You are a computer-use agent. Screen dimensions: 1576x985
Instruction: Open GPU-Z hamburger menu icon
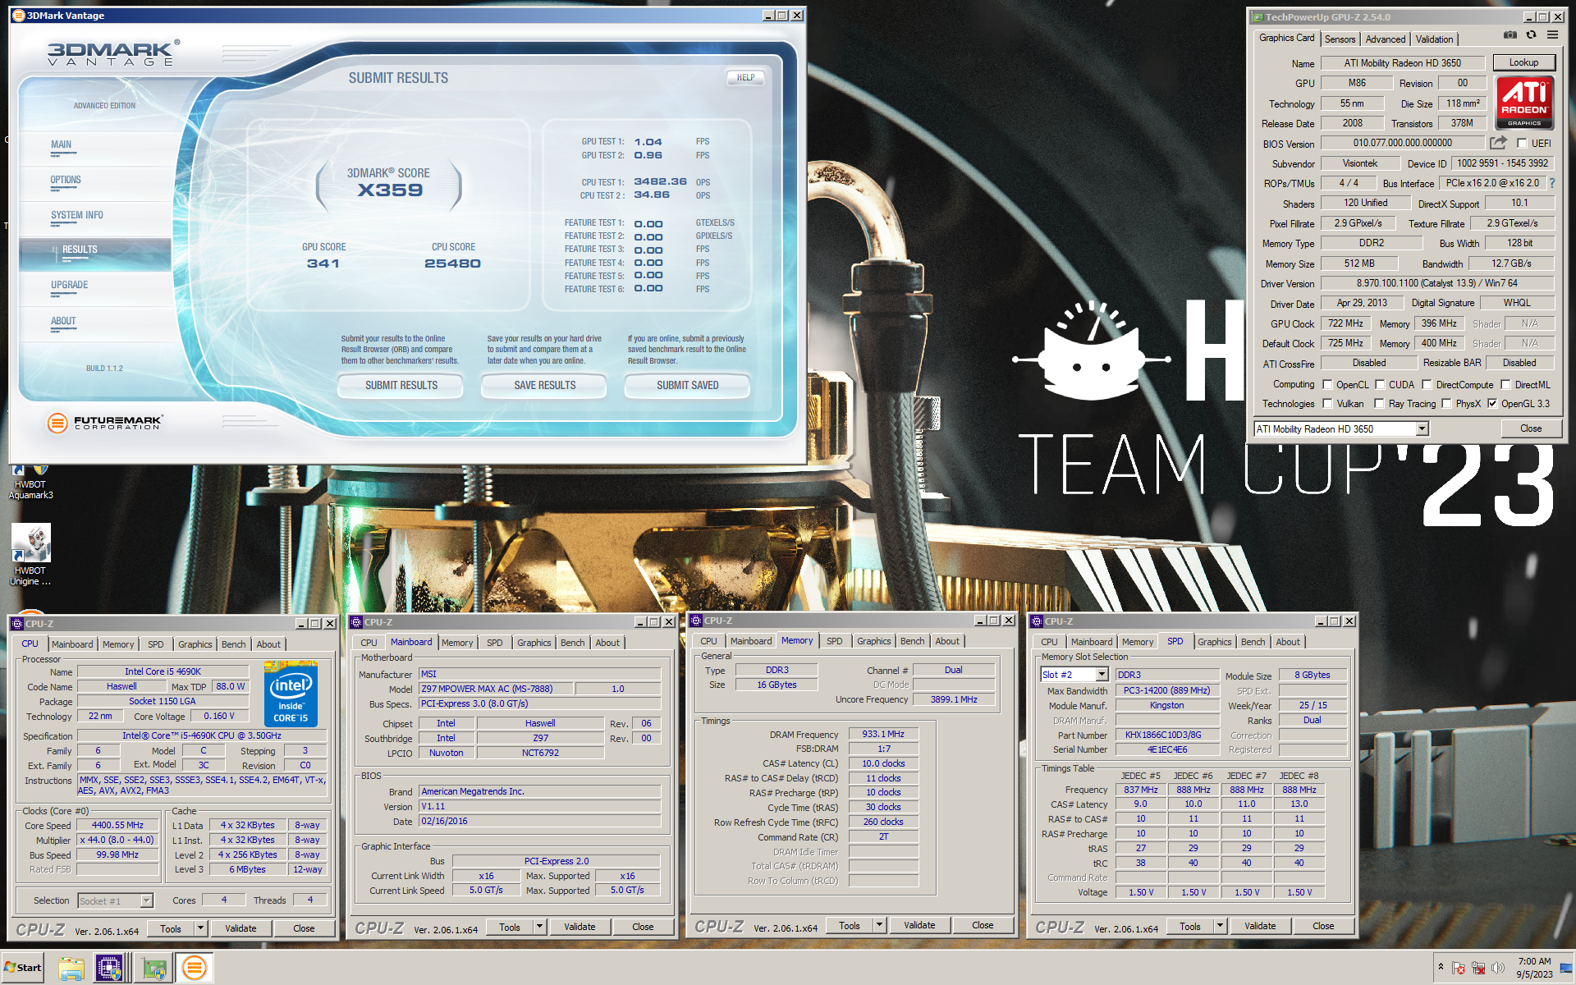click(x=1552, y=35)
